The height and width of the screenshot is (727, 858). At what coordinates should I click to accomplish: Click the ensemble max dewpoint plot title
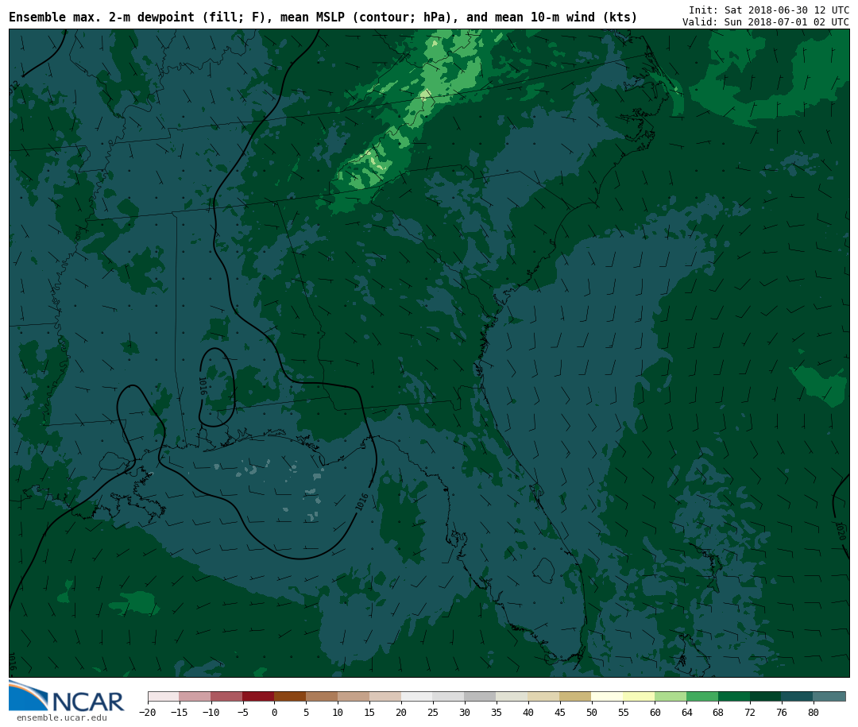tap(323, 17)
